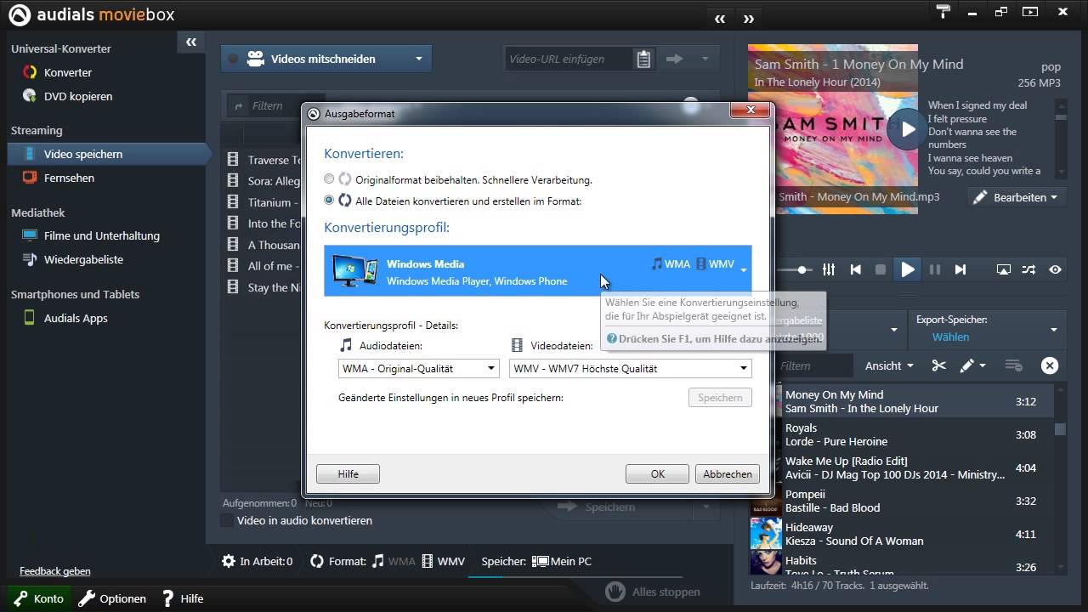This screenshot has height=612, width=1088.
Task: Click the scissors cut icon
Action: click(938, 365)
